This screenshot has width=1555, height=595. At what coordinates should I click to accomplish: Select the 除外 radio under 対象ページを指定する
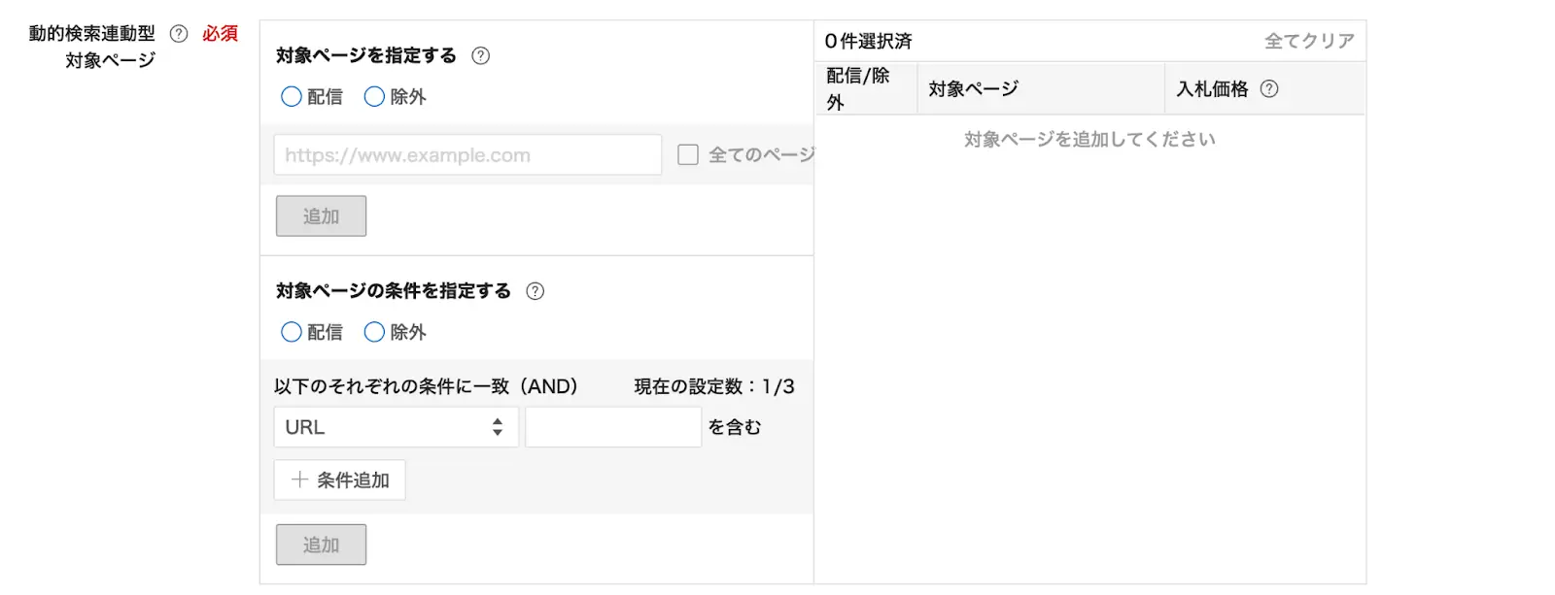pyautogui.click(x=373, y=96)
